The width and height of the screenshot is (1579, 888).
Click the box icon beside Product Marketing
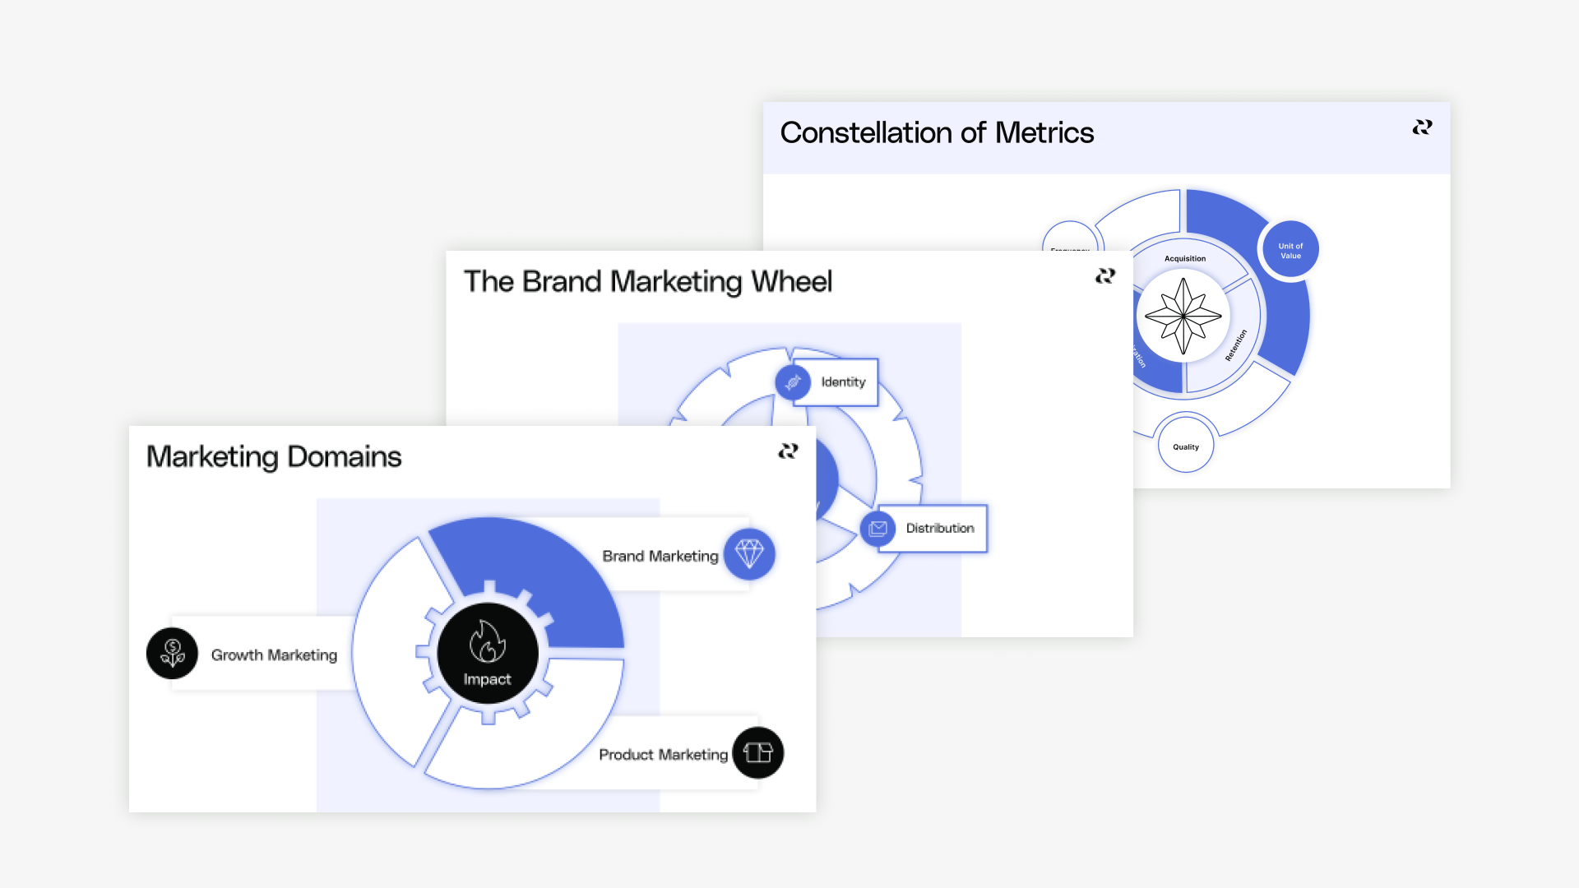pos(758,752)
